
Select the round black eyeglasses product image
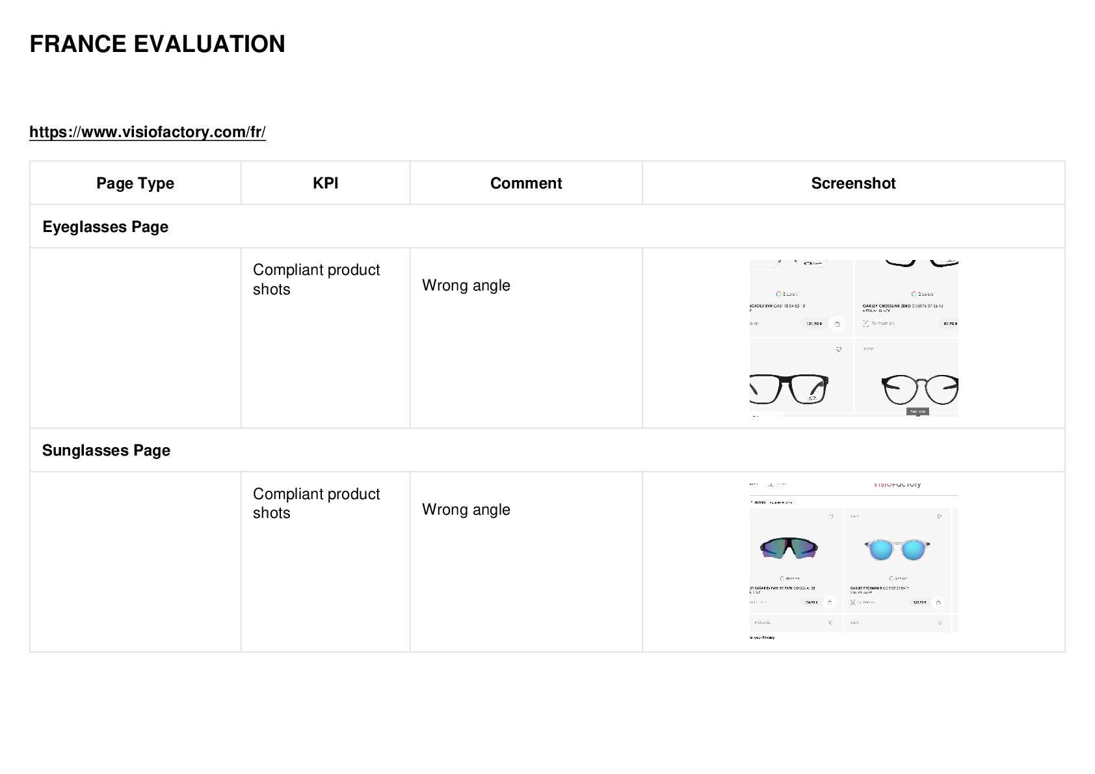click(x=919, y=389)
